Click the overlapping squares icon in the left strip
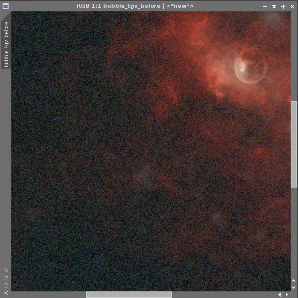Screen dimensions: 298x298 pos(6,285)
